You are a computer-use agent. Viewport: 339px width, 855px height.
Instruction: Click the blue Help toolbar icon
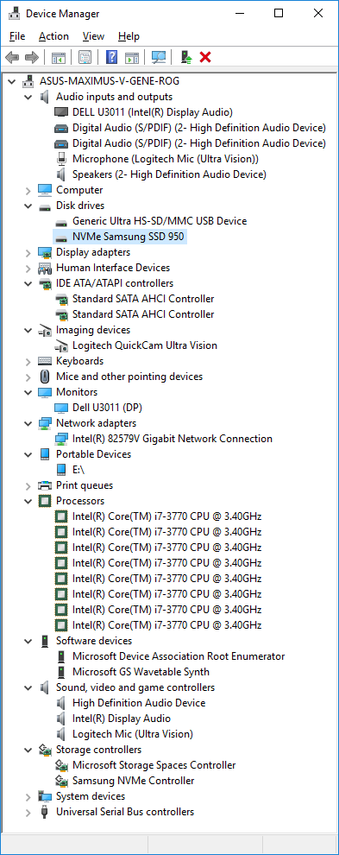coord(112,57)
